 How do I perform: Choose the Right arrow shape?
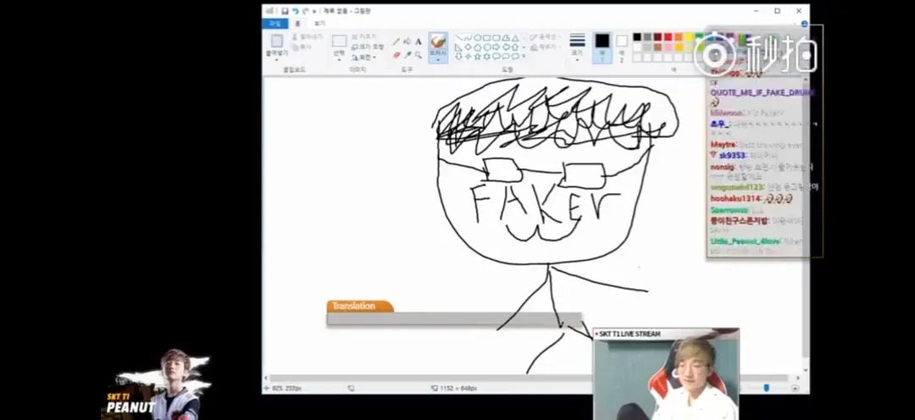[x=496, y=47]
